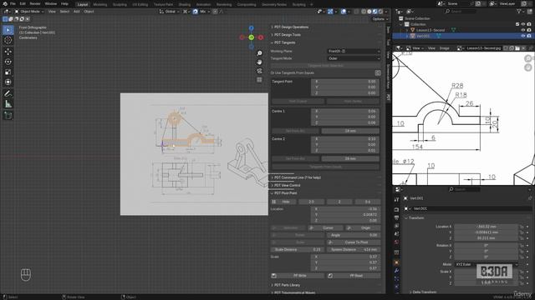535x300 pixels.
Task: Click the pan hand viewport icon
Action: [x=259, y=62]
